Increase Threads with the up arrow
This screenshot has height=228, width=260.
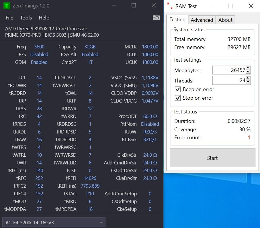[x=248, y=78]
